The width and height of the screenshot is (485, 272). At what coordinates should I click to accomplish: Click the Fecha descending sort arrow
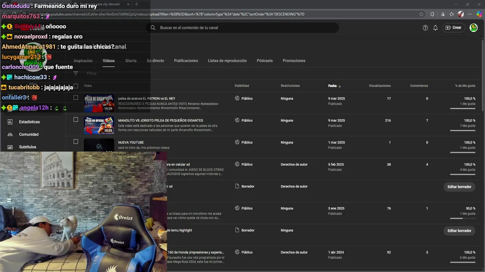[339, 86]
